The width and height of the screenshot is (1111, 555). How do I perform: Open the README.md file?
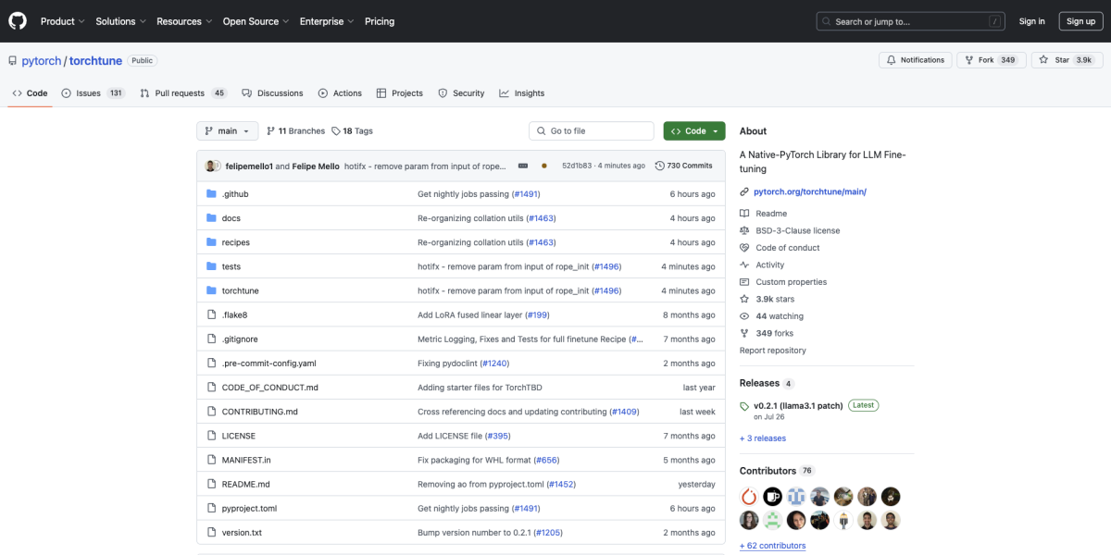246,485
